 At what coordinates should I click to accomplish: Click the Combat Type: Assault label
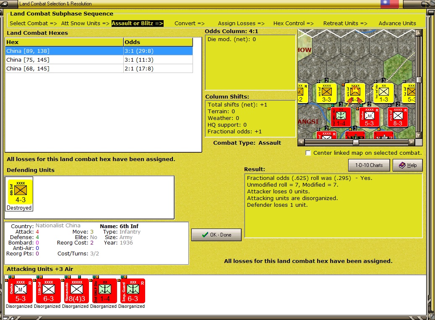(x=247, y=143)
